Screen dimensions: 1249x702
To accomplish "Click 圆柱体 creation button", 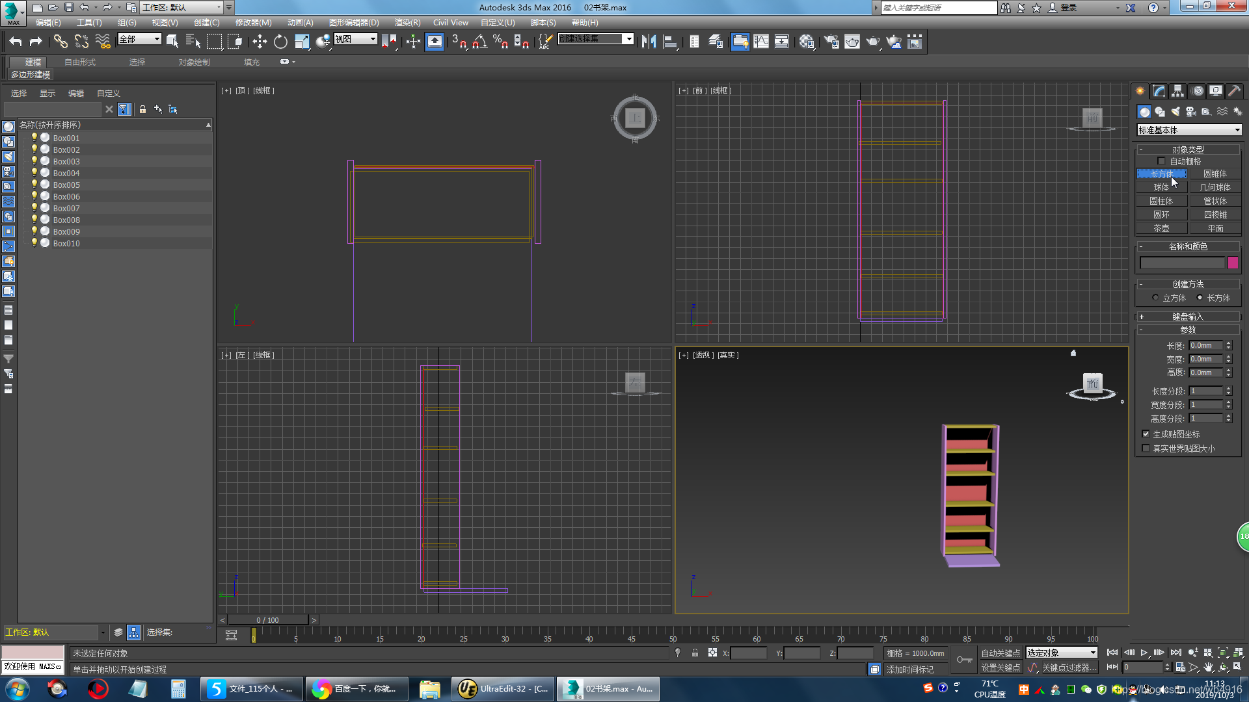I will pos(1161,201).
